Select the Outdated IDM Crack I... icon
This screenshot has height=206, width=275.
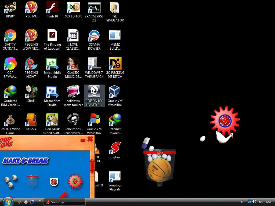[x=10, y=96]
